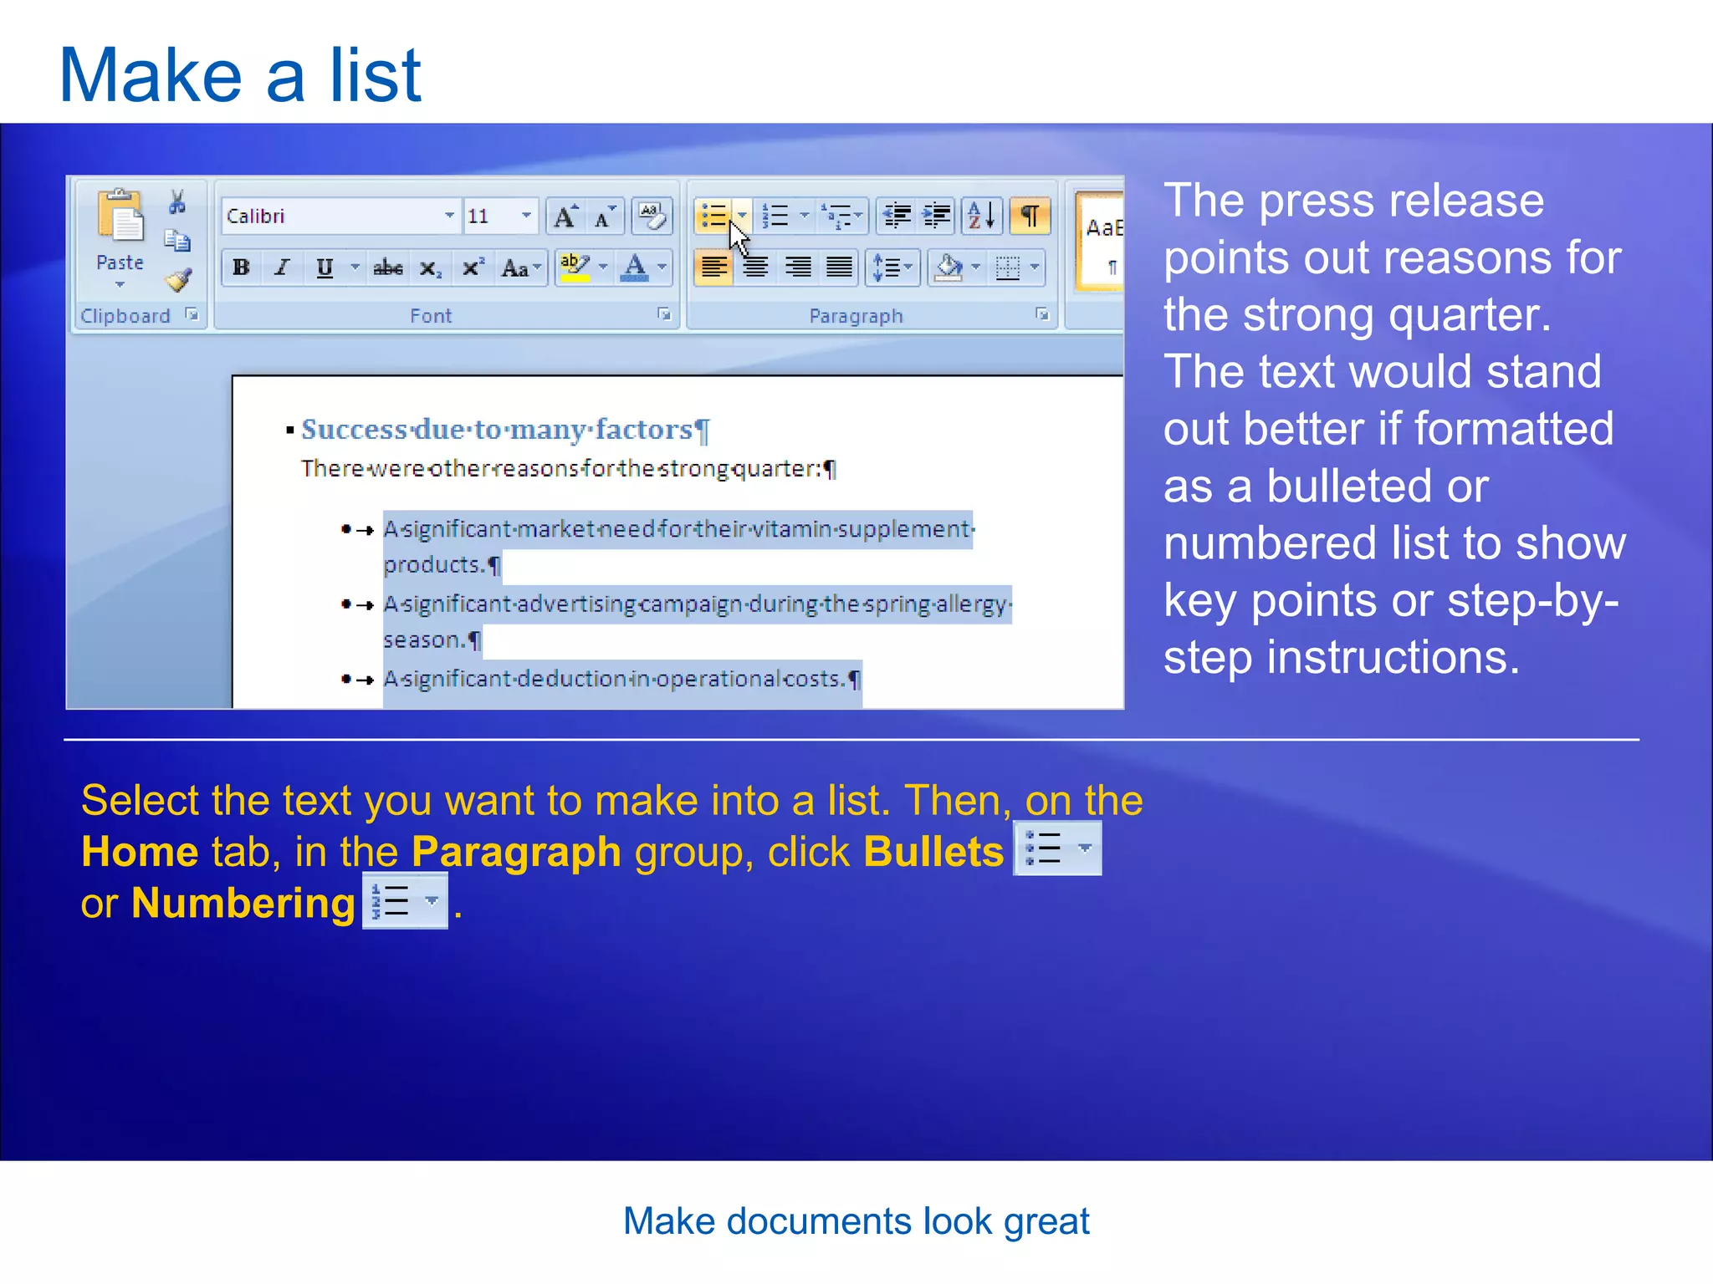This screenshot has height=1284, width=1713.
Task: Toggle Strikethrough formatting
Action: 388,267
